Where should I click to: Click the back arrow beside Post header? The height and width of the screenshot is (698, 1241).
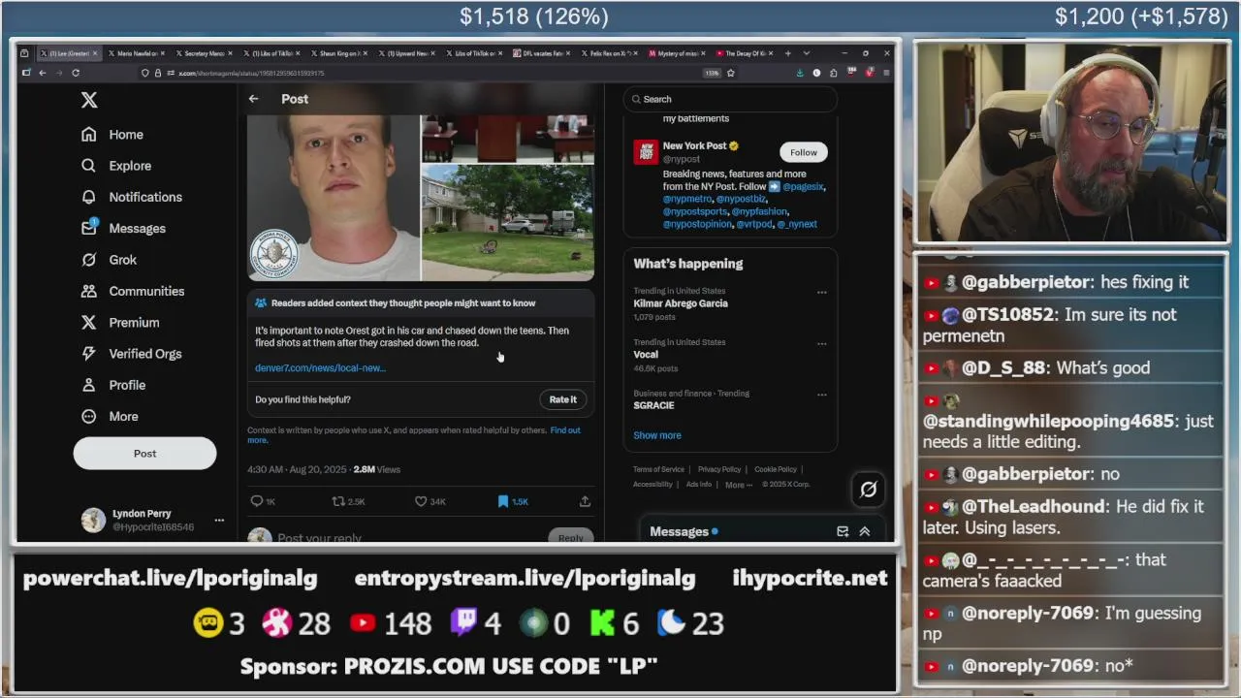pyautogui.click(x=253, y=99)
